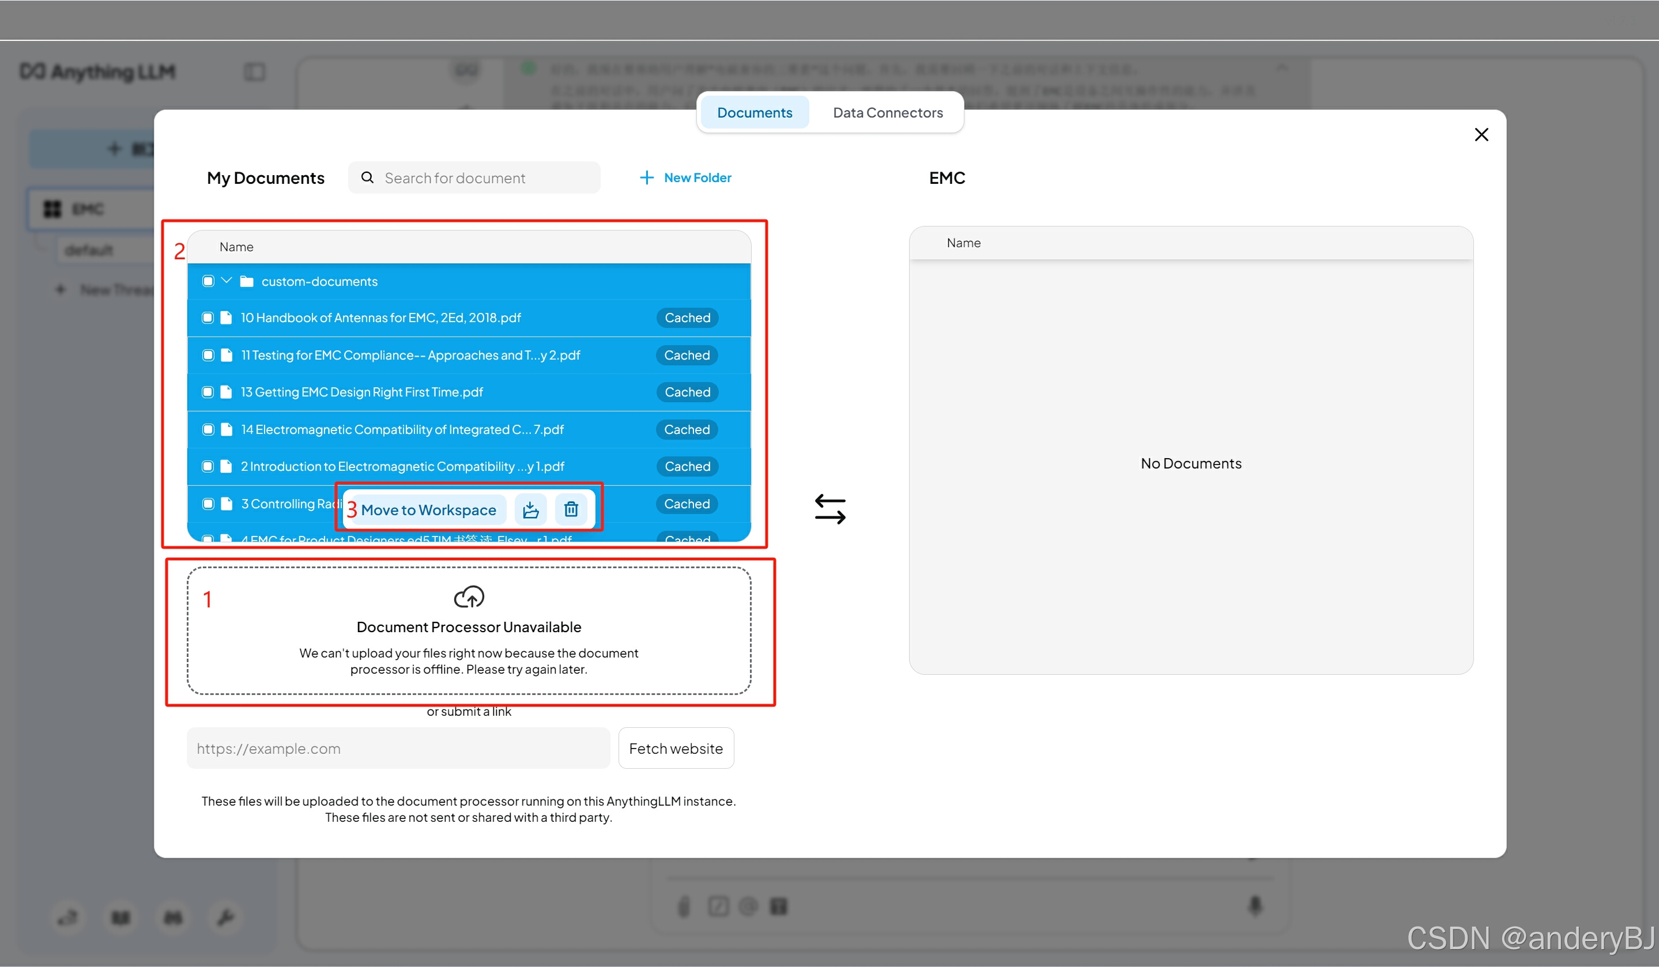1659x967 pixels.
Task: Click the plus icon next to New Folder
Action: 647,177
